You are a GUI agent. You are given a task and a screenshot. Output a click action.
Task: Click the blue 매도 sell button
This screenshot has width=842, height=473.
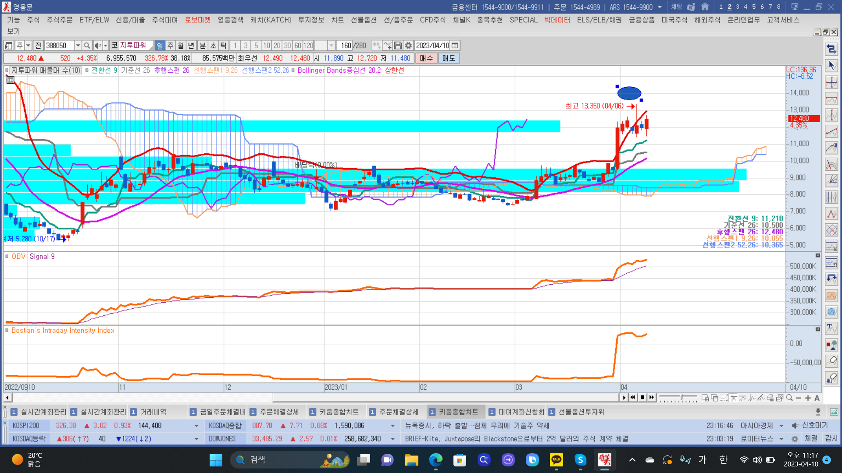[x=448, y=58]
